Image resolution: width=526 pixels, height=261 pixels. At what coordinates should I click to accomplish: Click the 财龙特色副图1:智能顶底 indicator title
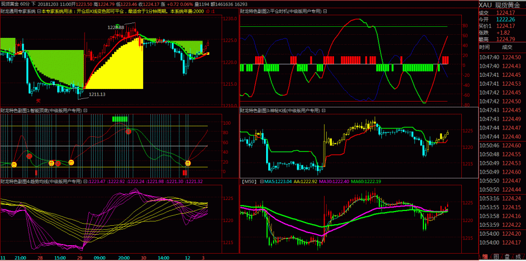coord(41,110)
